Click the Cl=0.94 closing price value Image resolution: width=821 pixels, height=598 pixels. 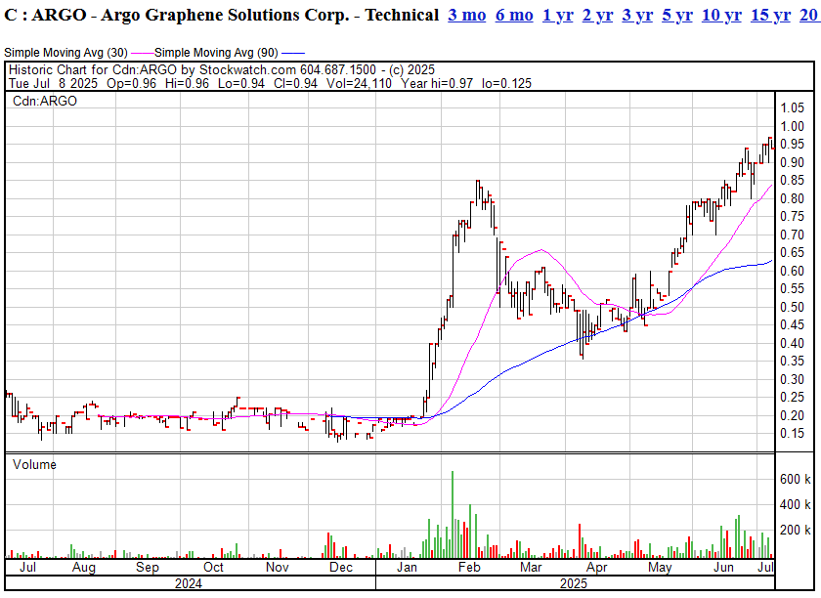(x=295, y=84)
